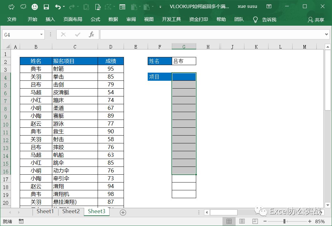Viewport: 332px width, 226px height.
Task: Click the 85% zoom level
Action: coord(320,222)
